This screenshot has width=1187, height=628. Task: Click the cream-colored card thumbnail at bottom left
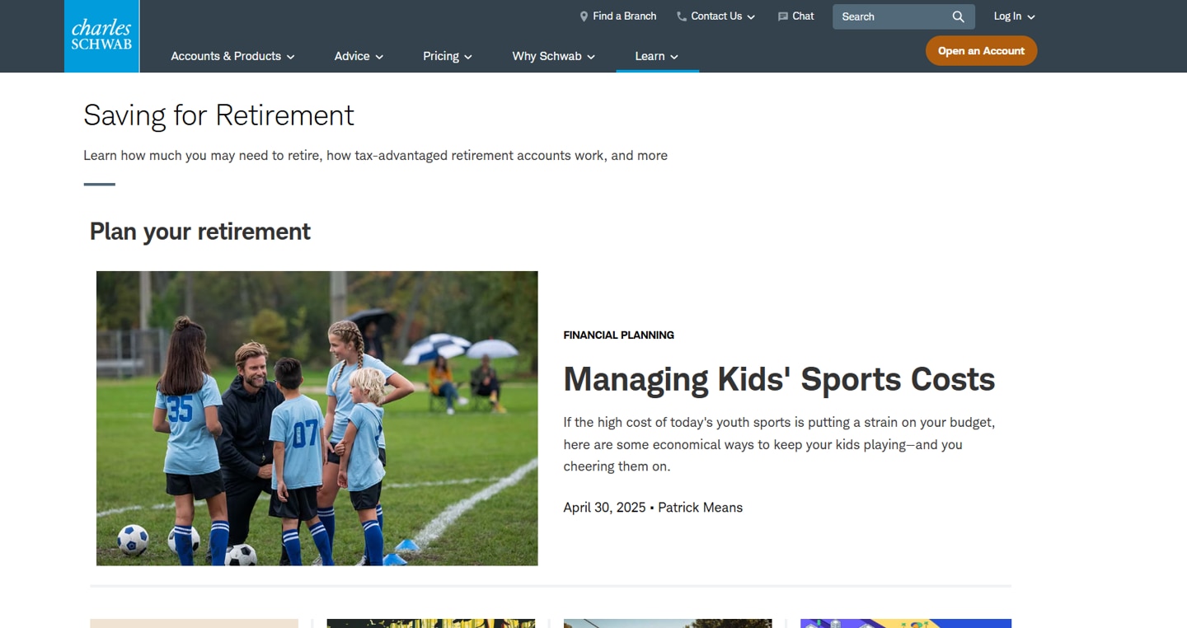click(194, 624)
